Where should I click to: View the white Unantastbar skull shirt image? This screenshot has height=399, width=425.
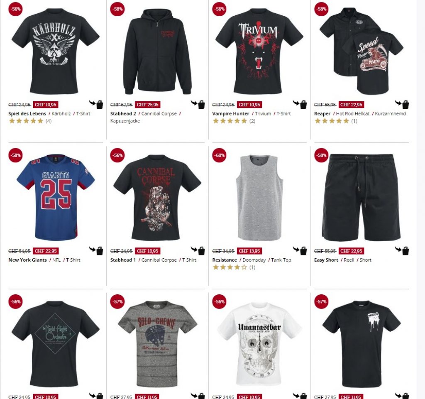(259, 344)
